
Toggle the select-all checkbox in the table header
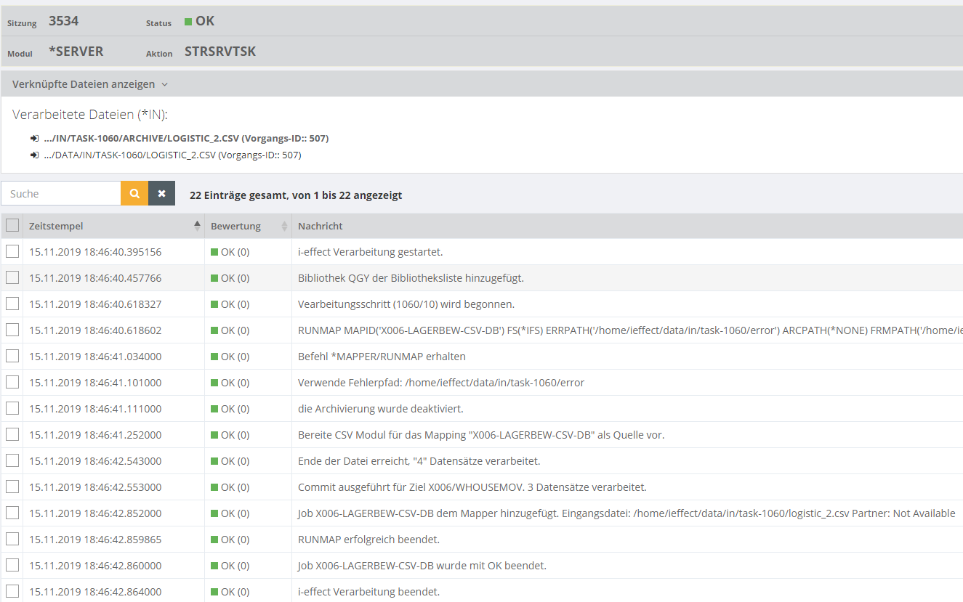coord(12,225)
